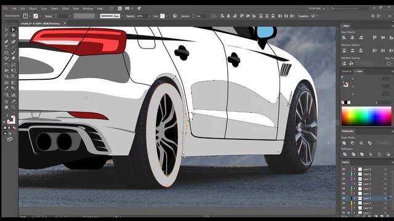394x221 pixels.
Task: Open the Effect menu
Action: tap(65, 9)
